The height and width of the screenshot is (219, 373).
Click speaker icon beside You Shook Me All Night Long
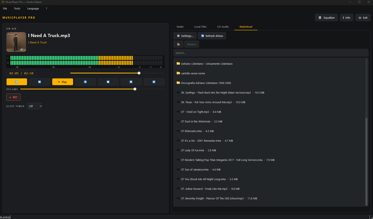coord(178,179)
